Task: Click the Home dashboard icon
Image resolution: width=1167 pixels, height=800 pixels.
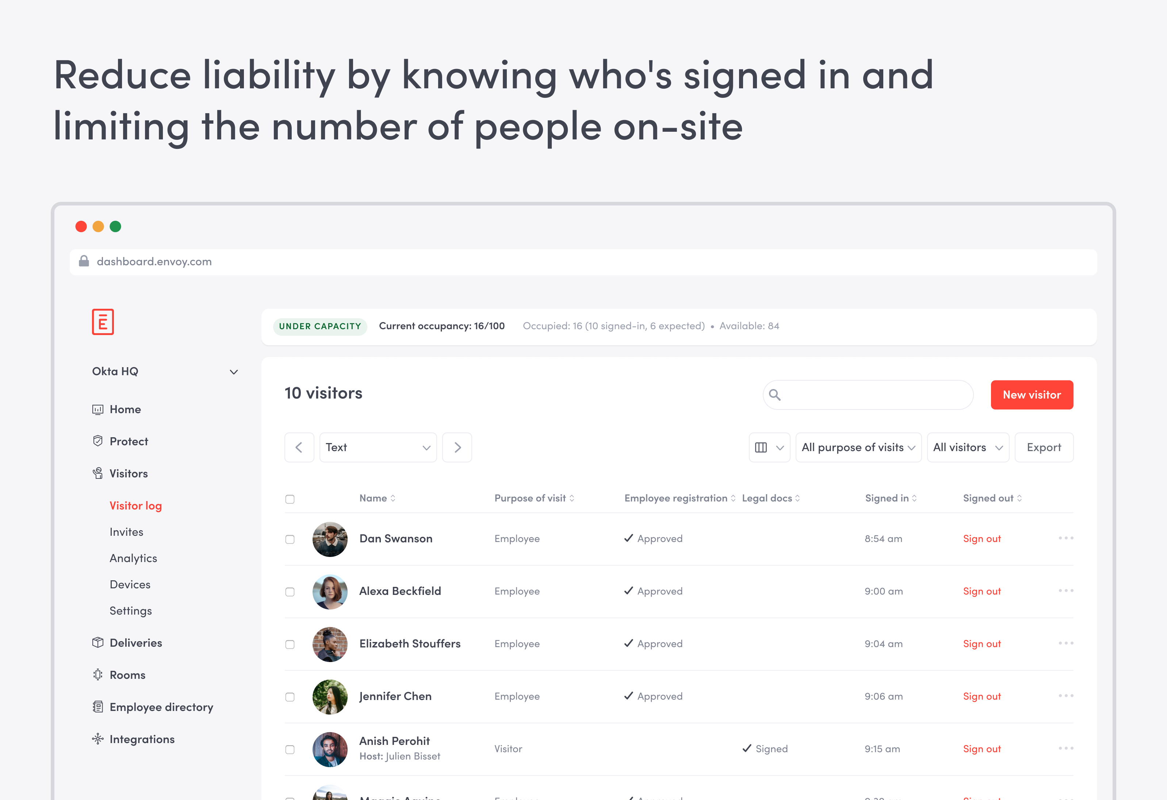Action: click(98, 409)
